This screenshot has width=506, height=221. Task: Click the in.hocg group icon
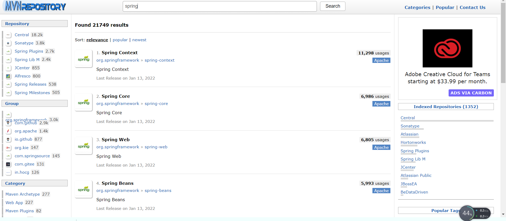click(8, 172)
